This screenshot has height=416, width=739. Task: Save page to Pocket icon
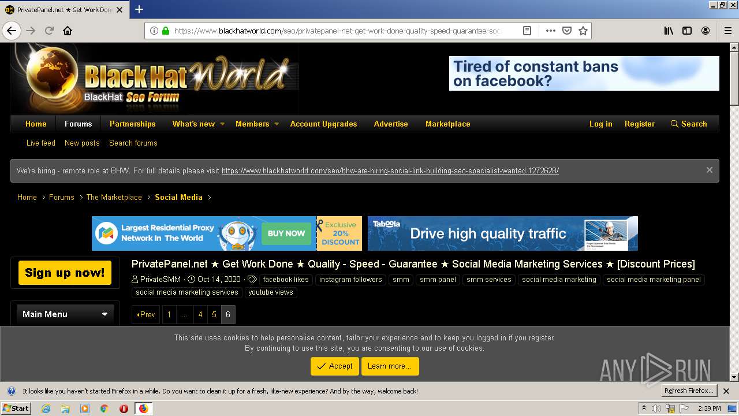(x=567, y=31)
